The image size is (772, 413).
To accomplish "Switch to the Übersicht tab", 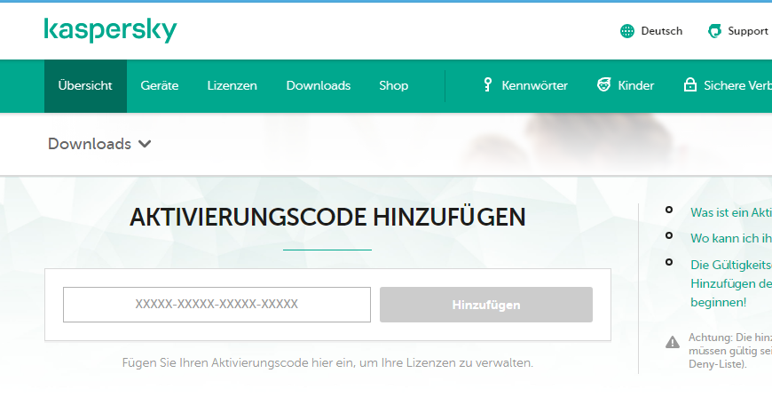I will pyautogui.click(x=85, y=86).
